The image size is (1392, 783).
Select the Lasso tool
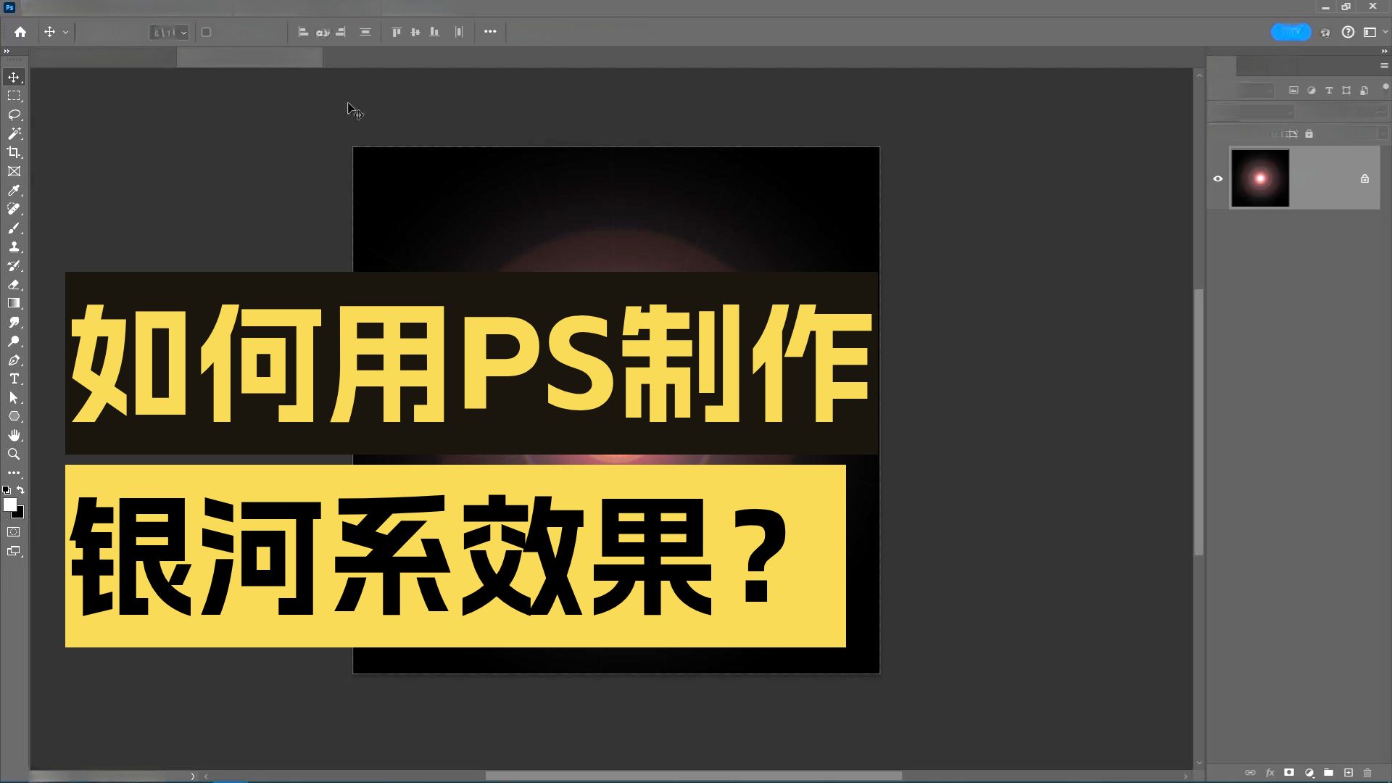tap(14, 115)
